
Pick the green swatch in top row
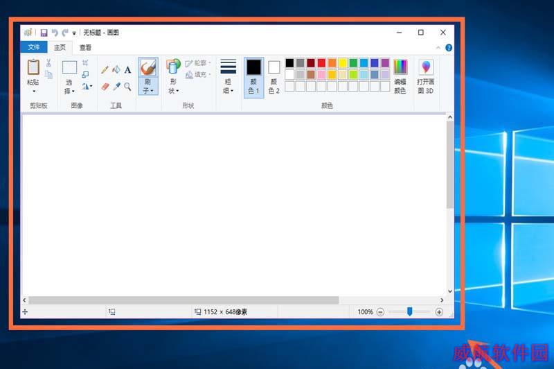[353, 63]
